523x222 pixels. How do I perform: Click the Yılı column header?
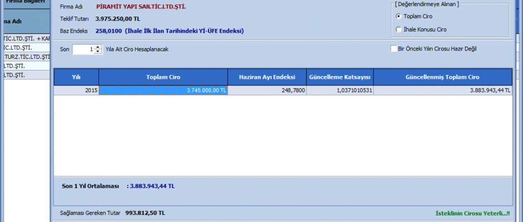click(x=76, y=77)
